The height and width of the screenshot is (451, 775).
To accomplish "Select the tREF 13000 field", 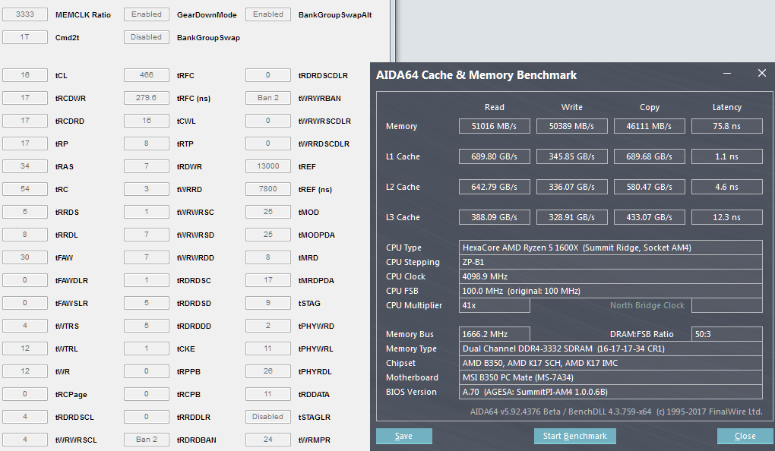I will coord(268,166).
